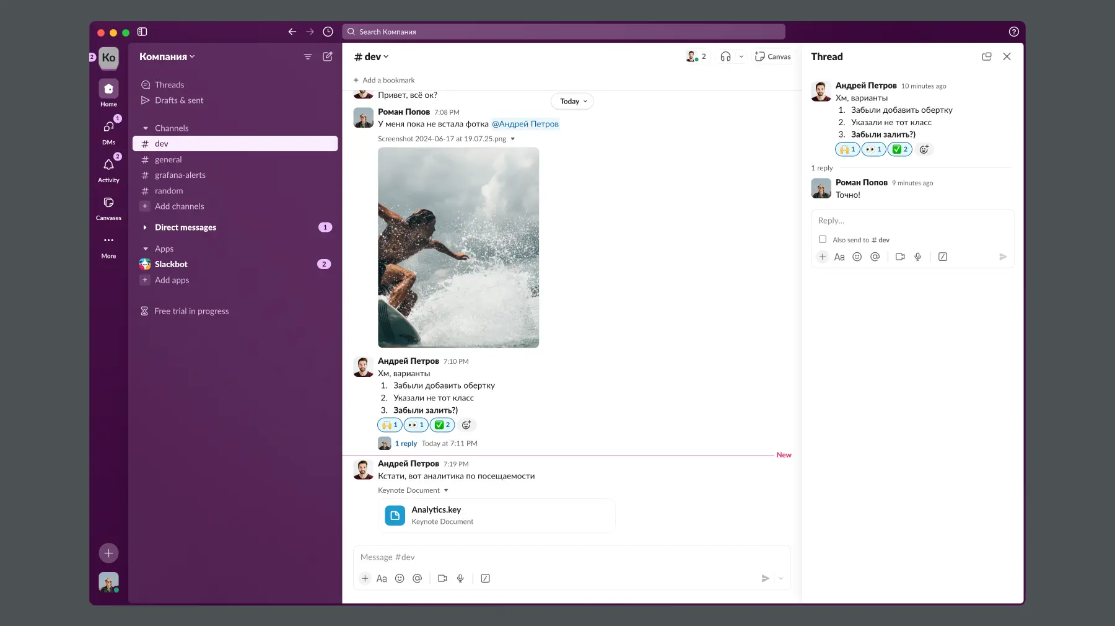The height and width of the screenshot is (626, 1115).
Task: Add reaction to the thread message
Action: (924, 149)
